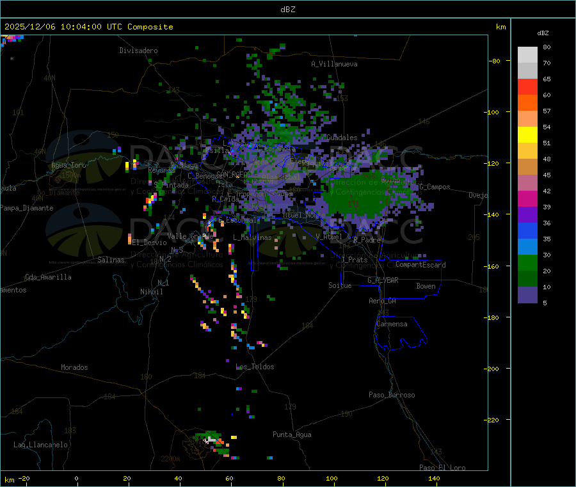Screen dimensions: 576x487
Task: Click the red legend swatch for 60–65 dBZ
Action: (x=527, y=86)
